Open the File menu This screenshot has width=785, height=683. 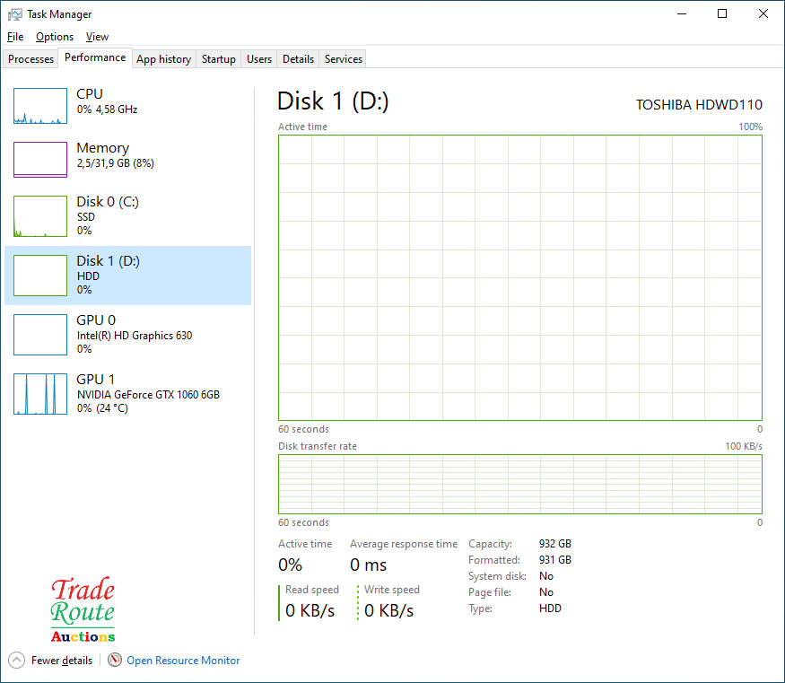tap(15, 37)
